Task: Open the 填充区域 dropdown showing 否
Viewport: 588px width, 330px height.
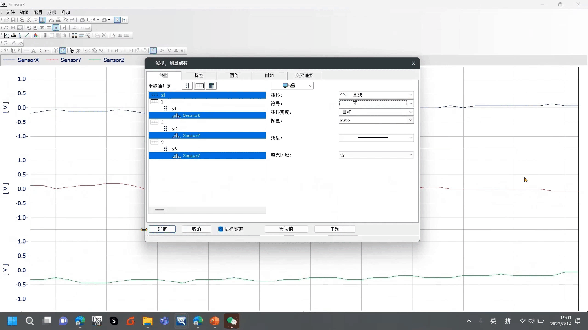Action: [x=376, y=155]
